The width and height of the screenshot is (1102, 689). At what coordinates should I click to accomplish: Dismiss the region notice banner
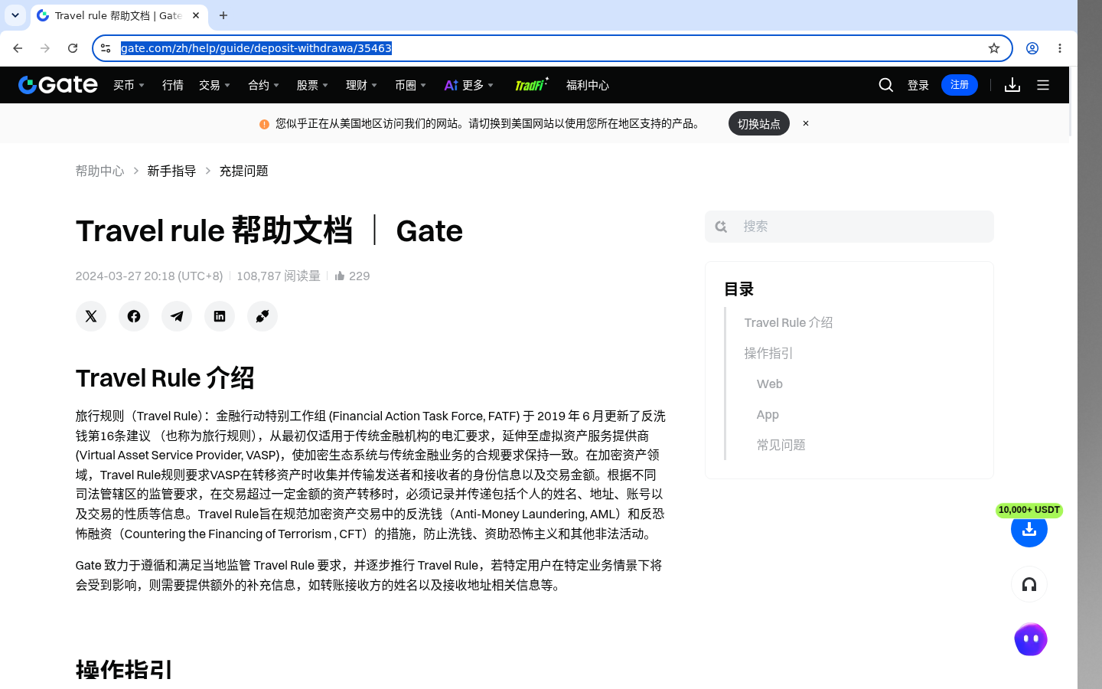tap(806, 123)
